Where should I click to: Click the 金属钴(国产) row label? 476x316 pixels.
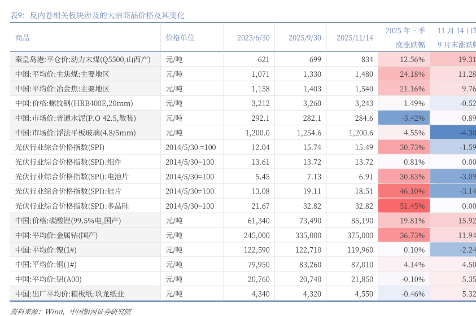[56, 235]
